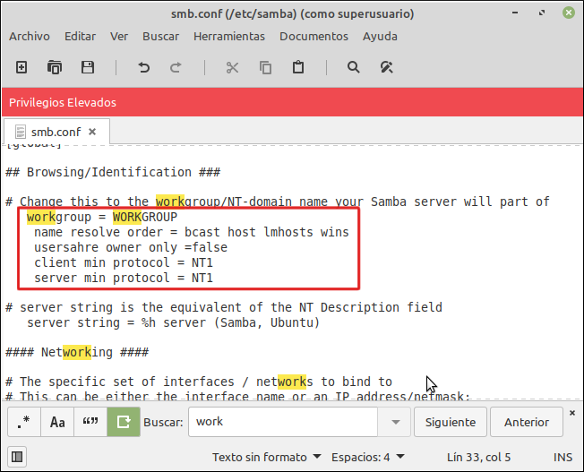Viewport: 584px width, 472px height.
Task: Cut the selection with the scissors icon
Action: pyautogui.click(x=232, y=67)
